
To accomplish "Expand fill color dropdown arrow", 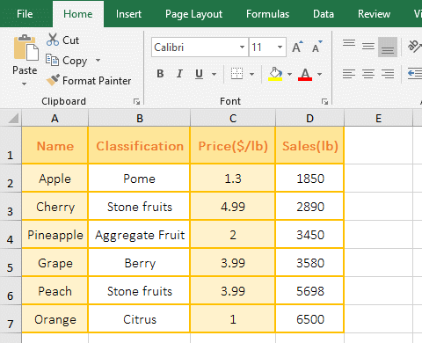I will click(289, 74).
